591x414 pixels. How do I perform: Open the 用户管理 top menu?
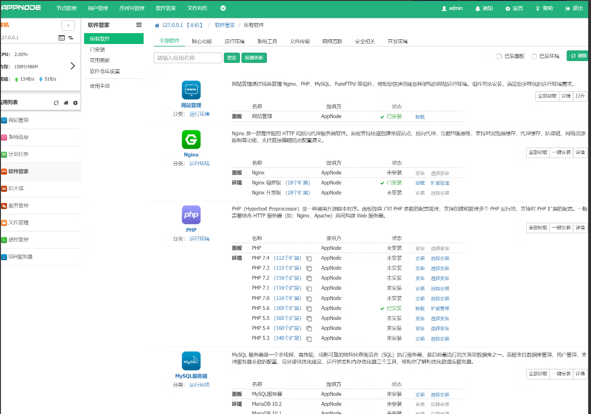[x=98, y=9]
